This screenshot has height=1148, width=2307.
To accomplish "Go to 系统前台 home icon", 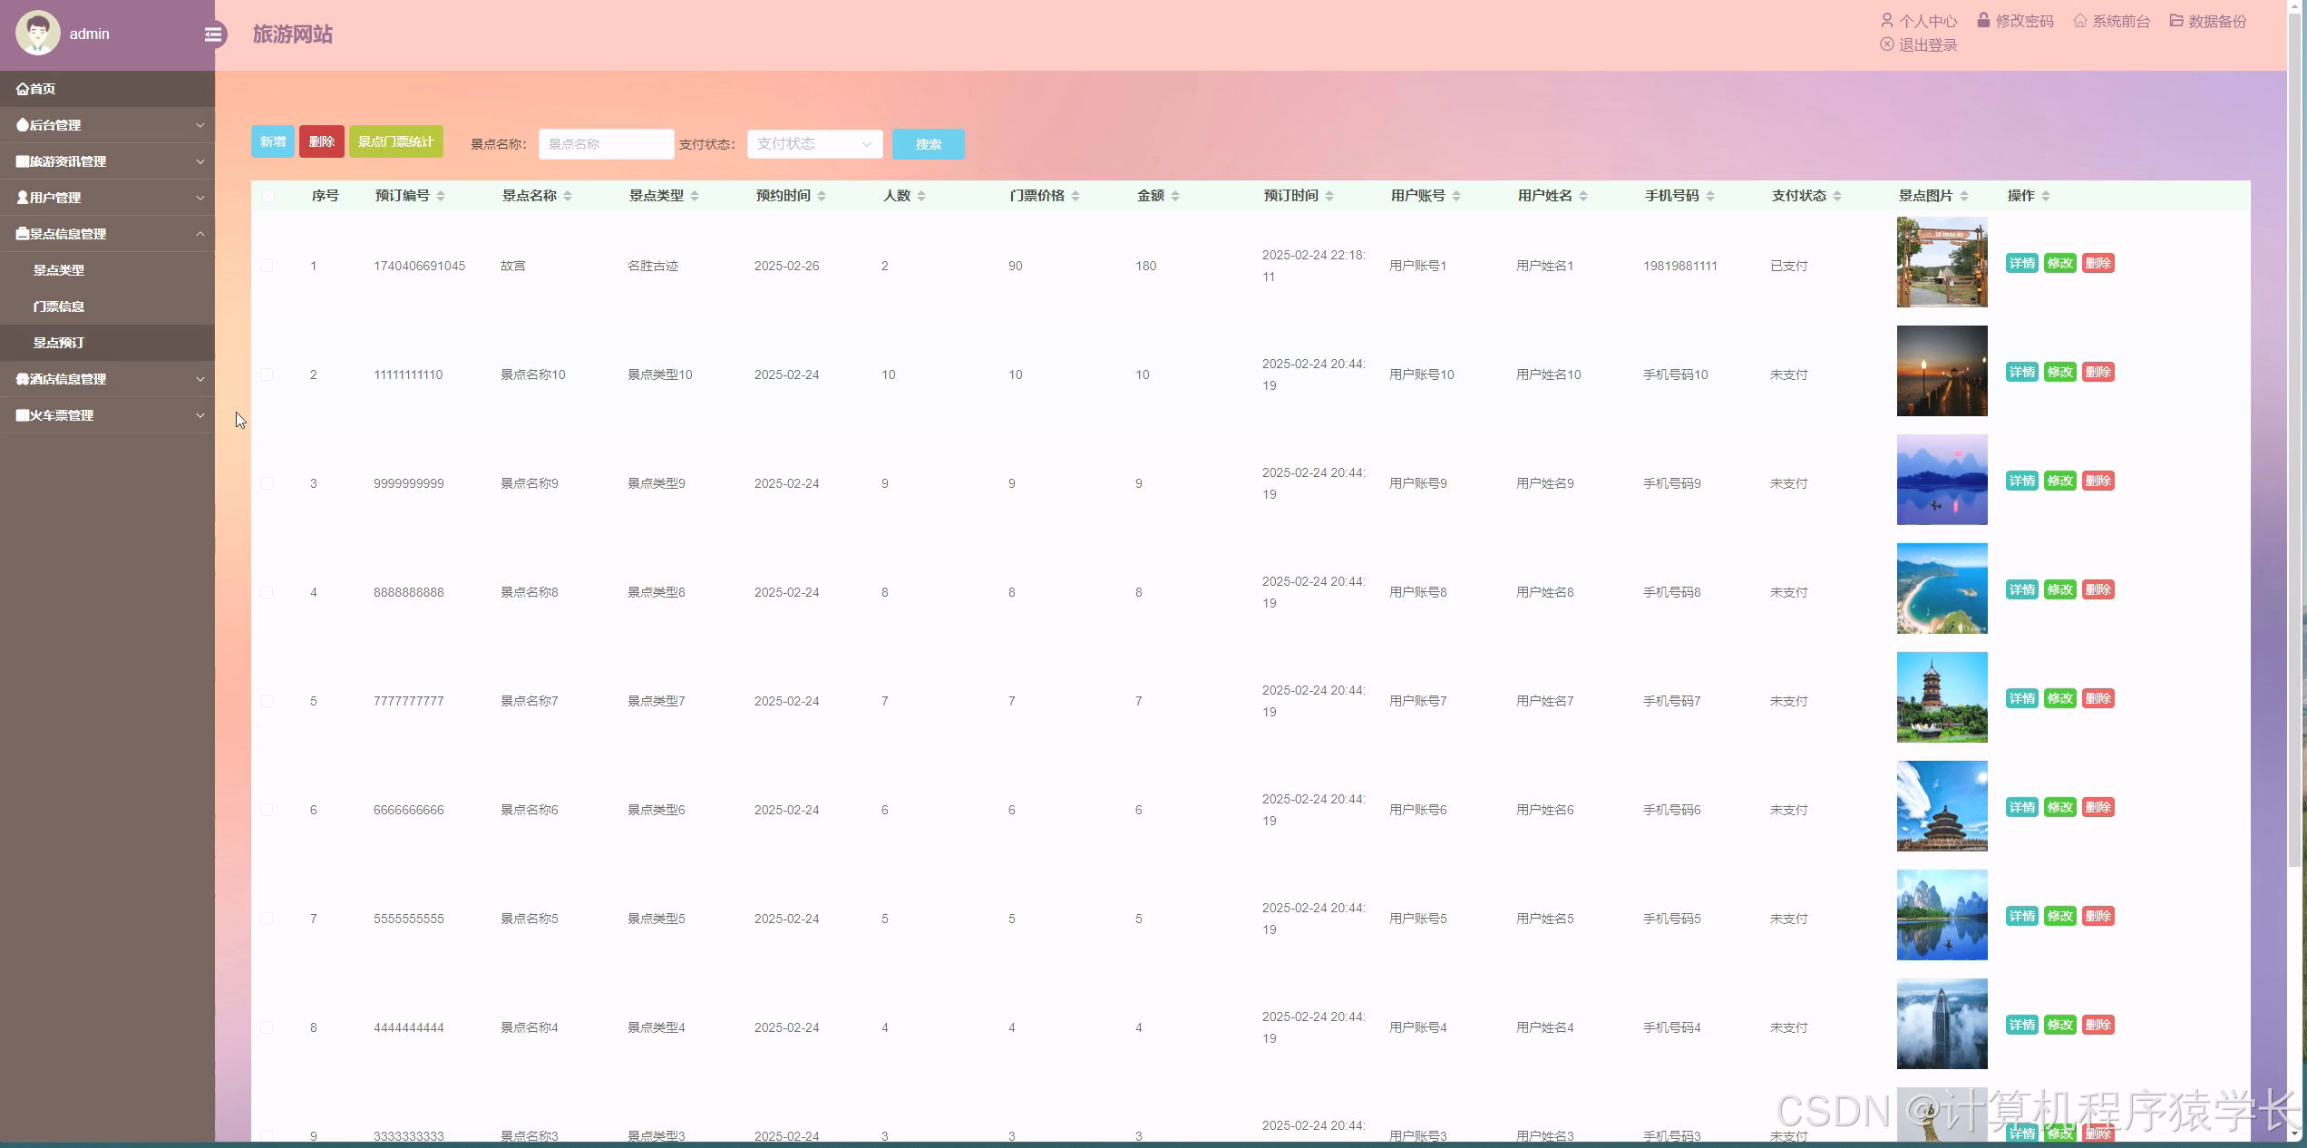I will pos(2080,20).
